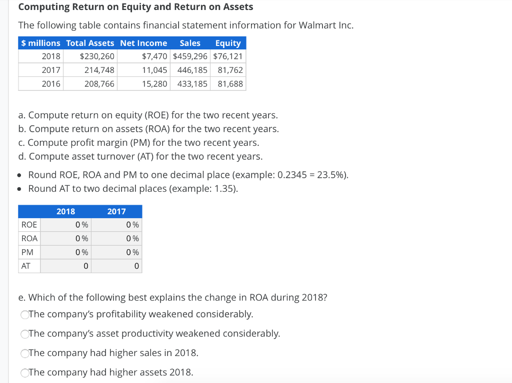Viewport: 512px width, 383px height.
Task: Select the profitability weakened considerably option
Action: pyautogui.click(x=25, y=315)
